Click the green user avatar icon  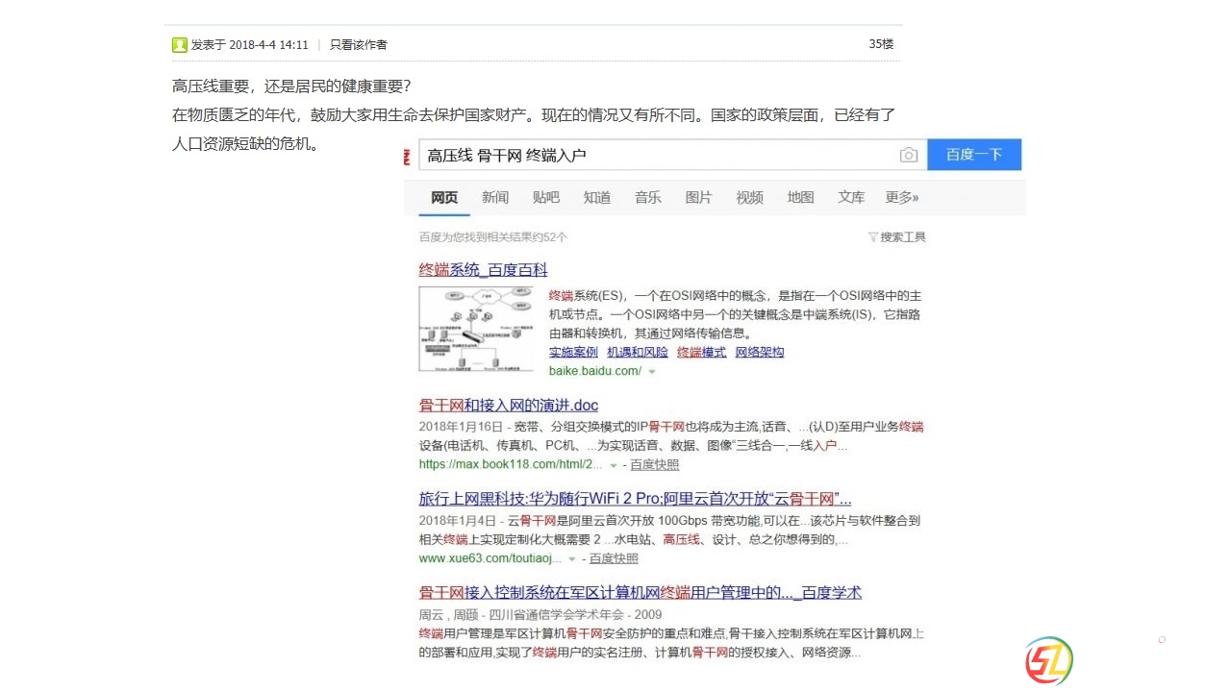click(x=180, y=44)
